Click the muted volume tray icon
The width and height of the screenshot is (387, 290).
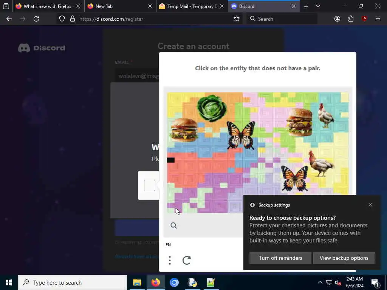338,282
